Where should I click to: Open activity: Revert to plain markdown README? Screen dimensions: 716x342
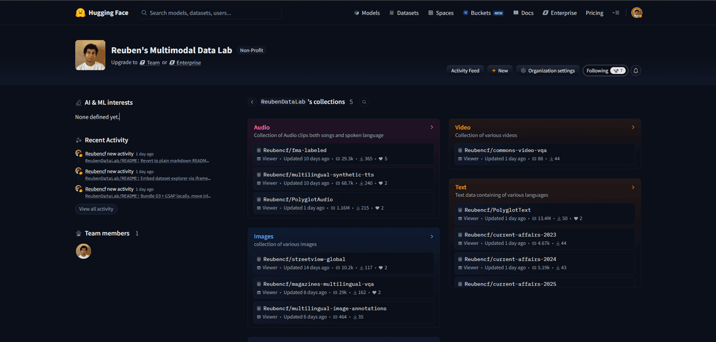(147, 161)
